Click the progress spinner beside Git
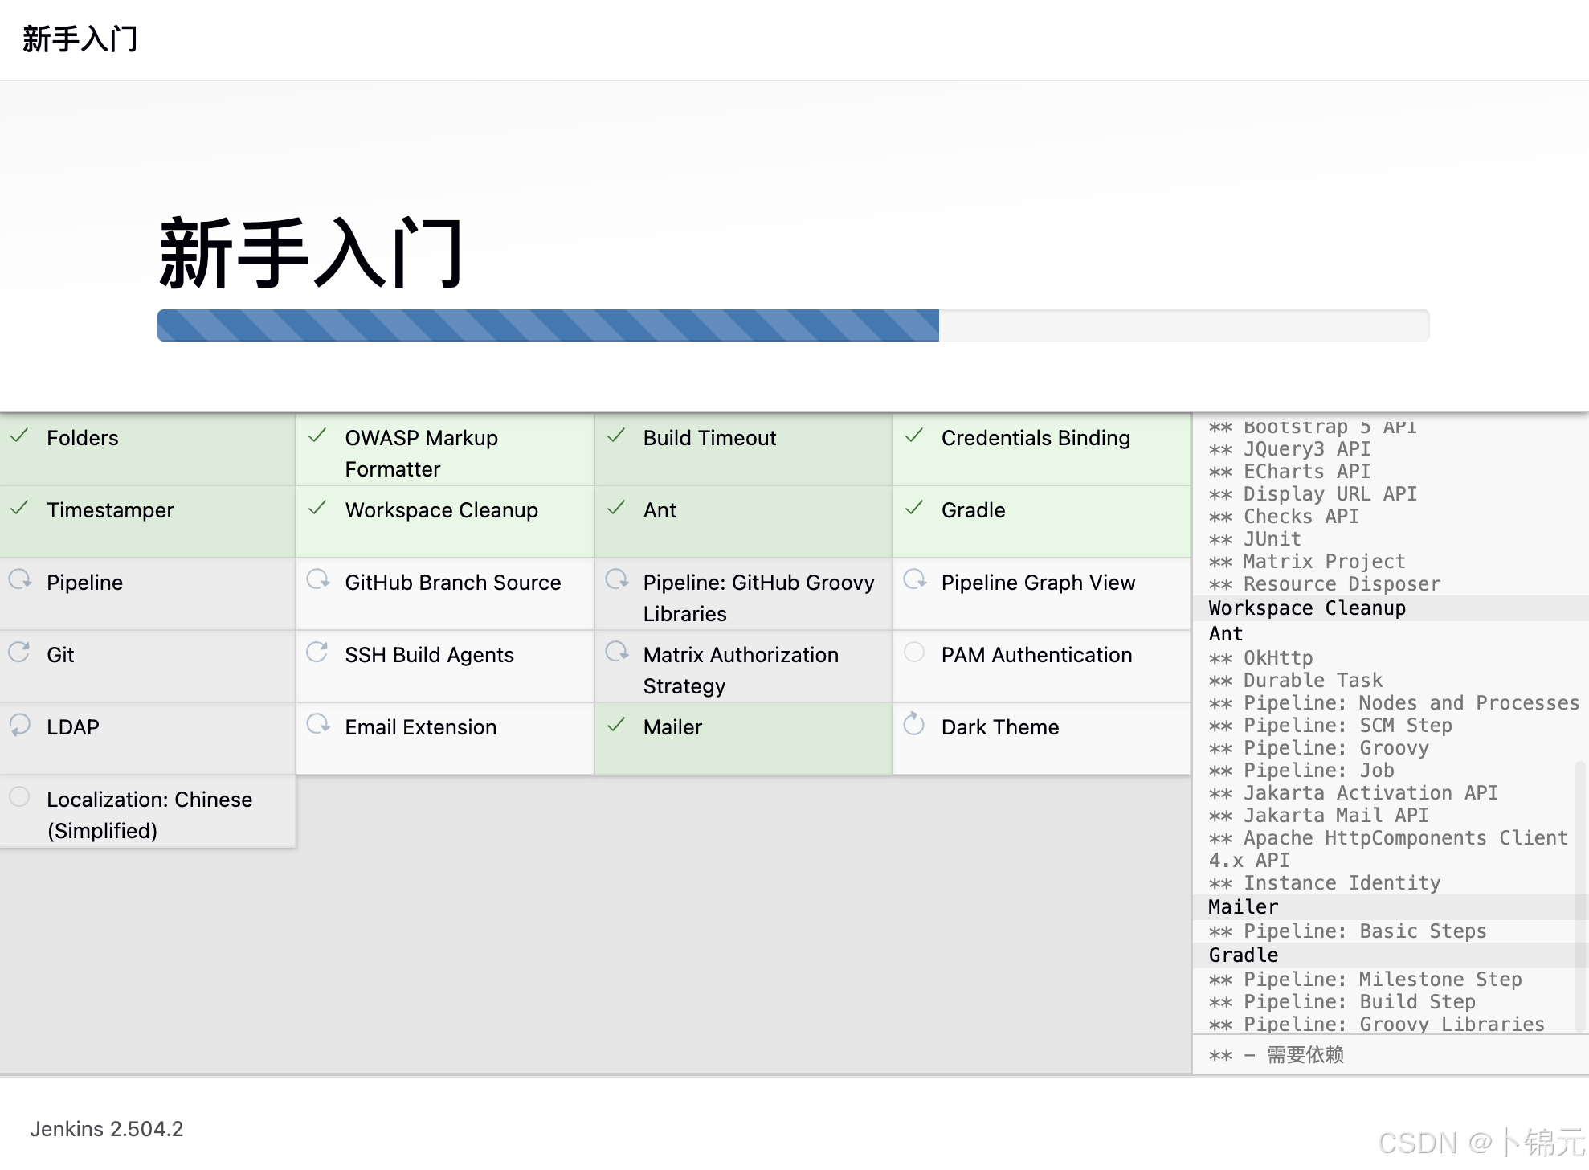Image resolution: width=1589 pixels, height=1170 pixels. 19,654
